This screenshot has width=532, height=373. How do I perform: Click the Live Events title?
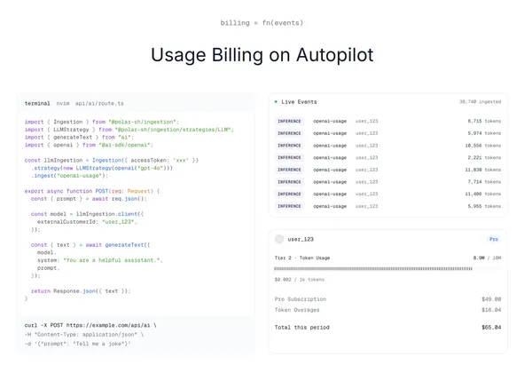[x=299, y=102]
